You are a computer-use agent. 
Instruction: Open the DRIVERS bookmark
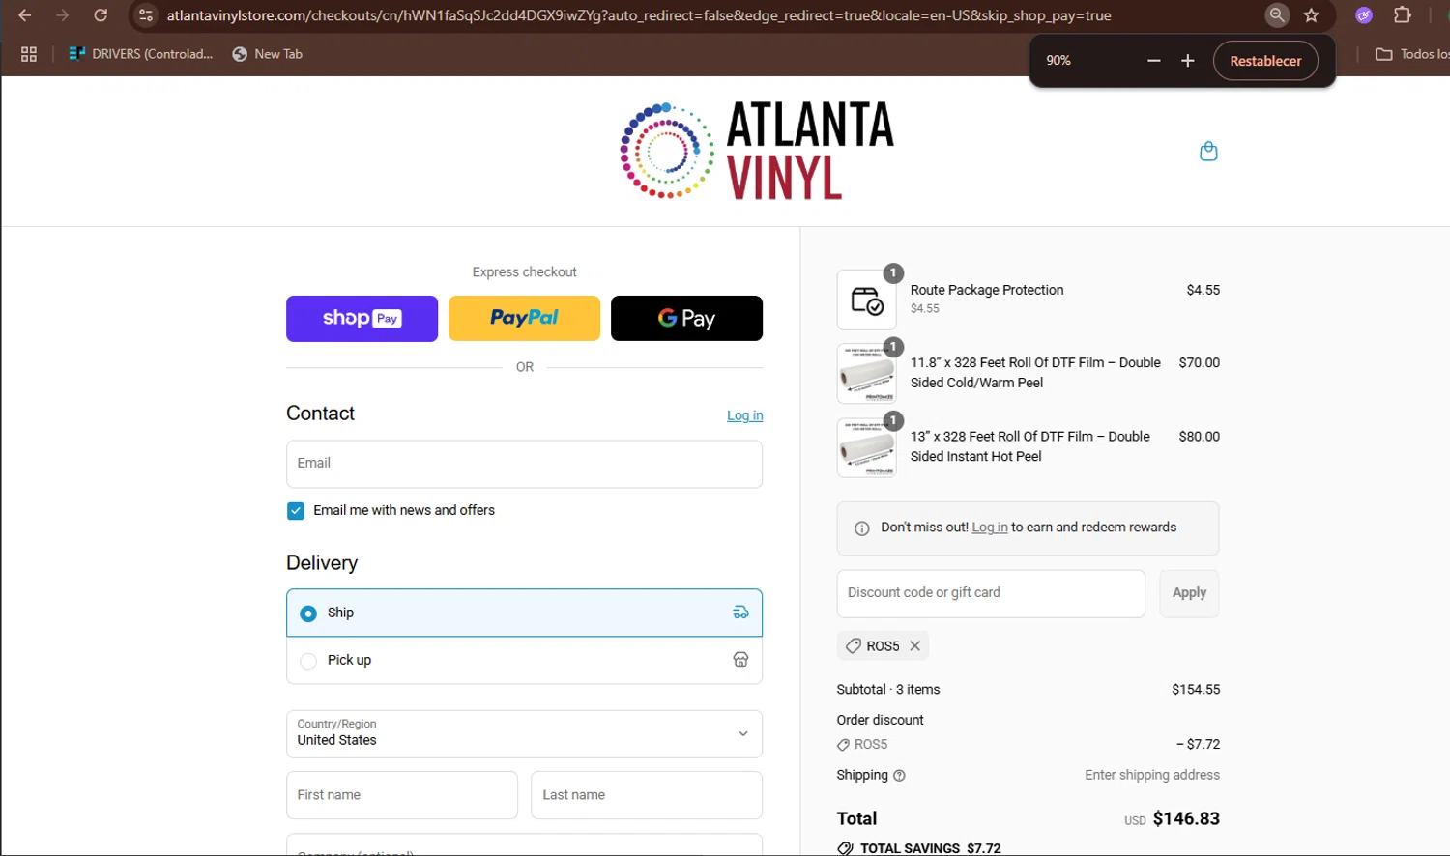pos(141,54)
